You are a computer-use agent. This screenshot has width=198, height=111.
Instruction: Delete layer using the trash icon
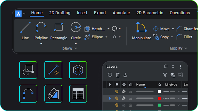coord(118,75)
